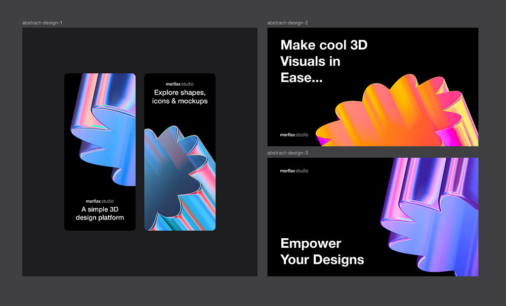Screen dimensions: 506x306
Task: Click the 'Make cool 3D Visuals in Ease...' headline
Action: [x=324, y=61]
